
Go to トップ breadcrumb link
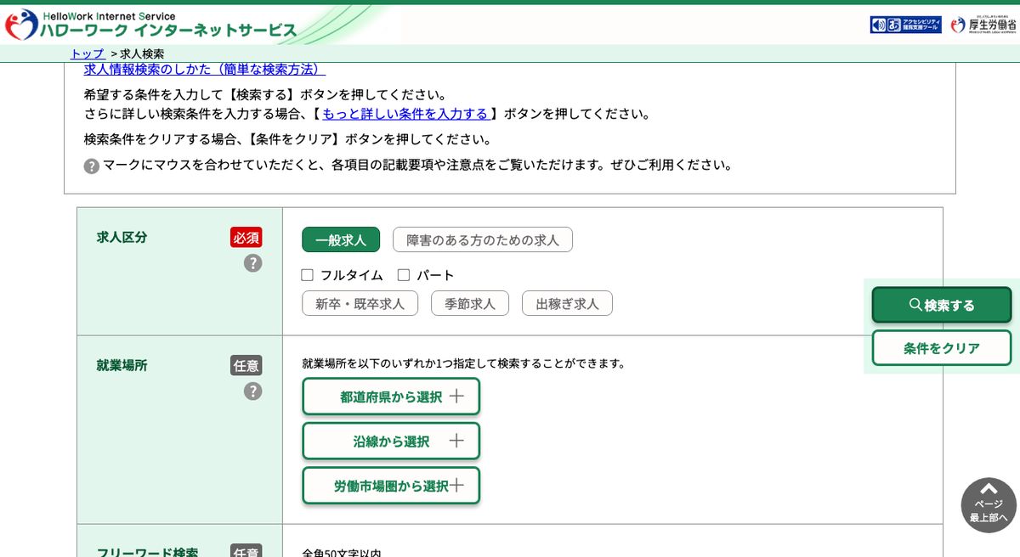[88, 53]
